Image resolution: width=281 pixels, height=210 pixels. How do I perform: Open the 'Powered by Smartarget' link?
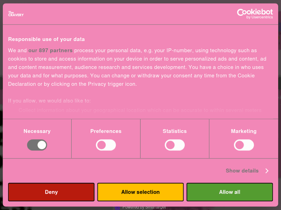[144, 207]
